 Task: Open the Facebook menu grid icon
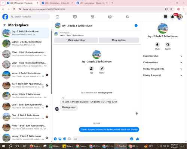165,17
